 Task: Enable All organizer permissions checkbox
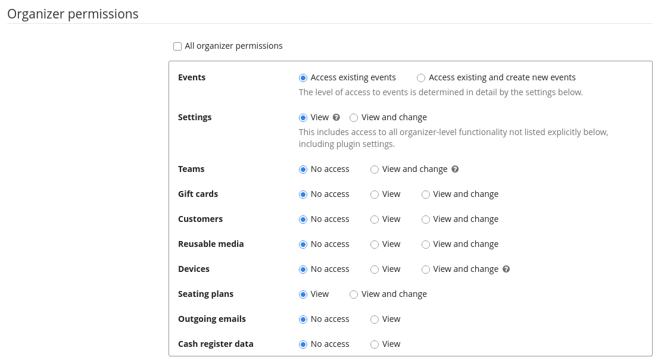(177, 46)
